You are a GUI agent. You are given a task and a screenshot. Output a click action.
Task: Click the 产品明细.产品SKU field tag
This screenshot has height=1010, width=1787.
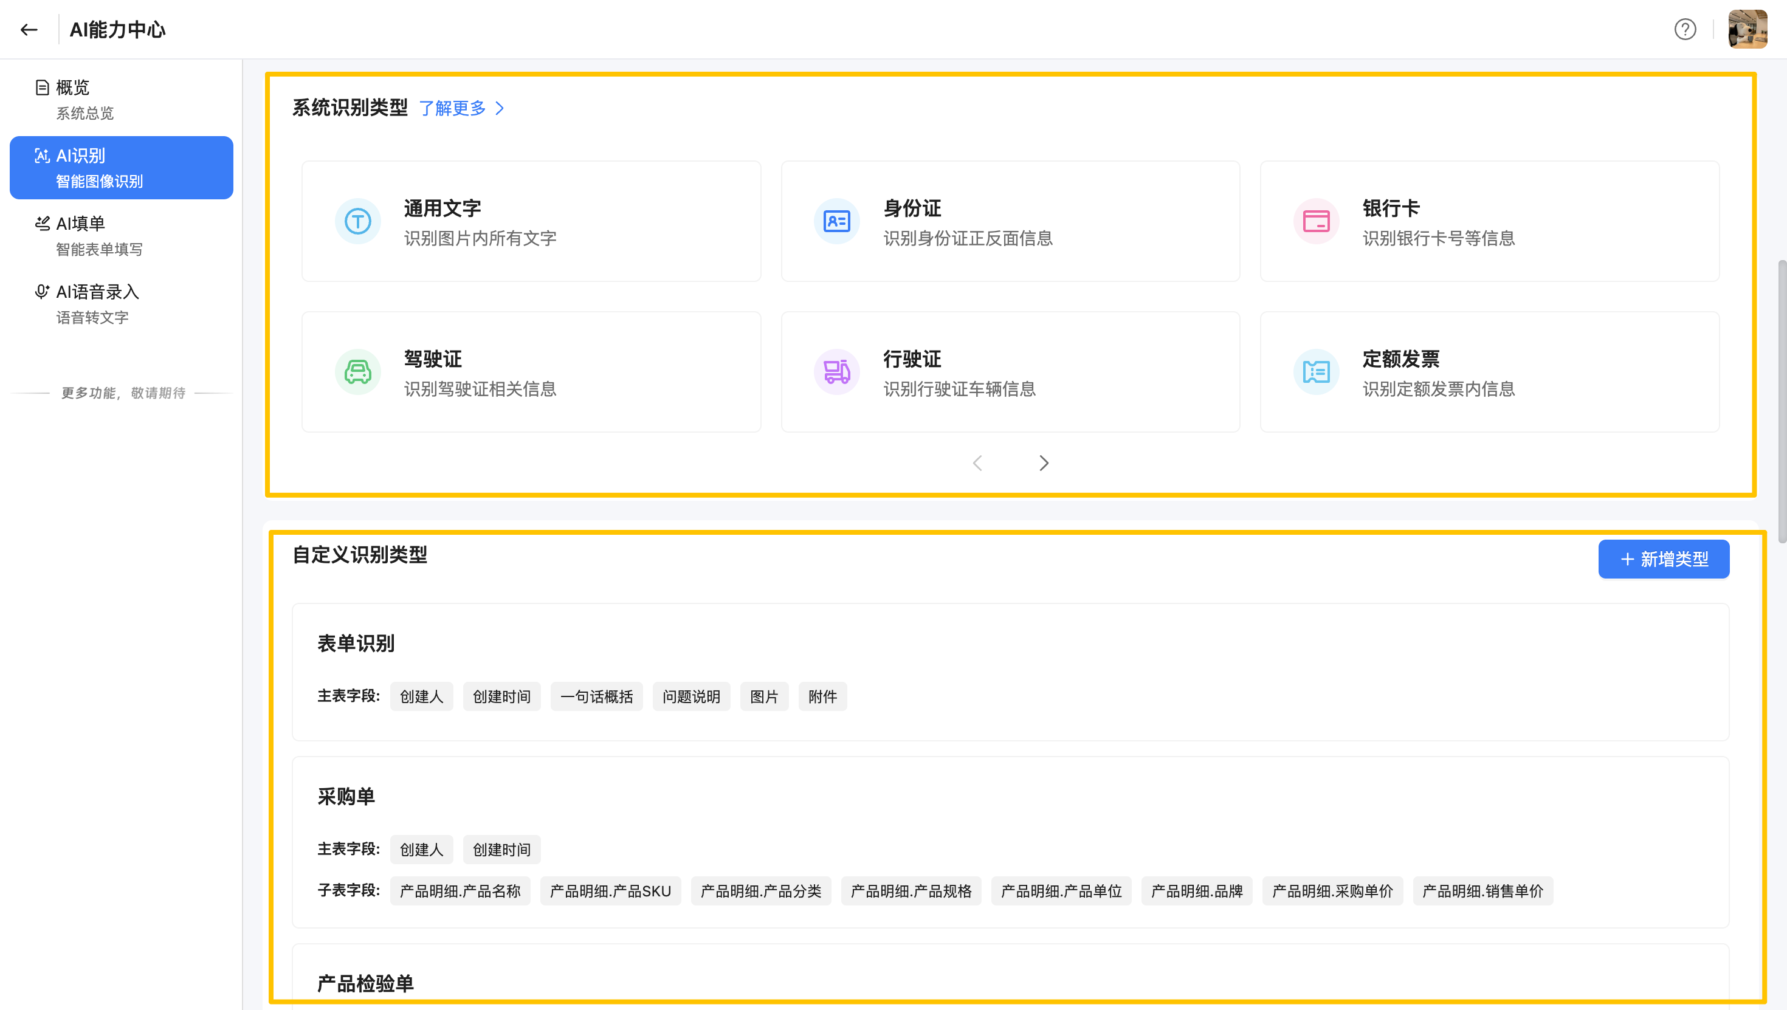tap(610, 891)
